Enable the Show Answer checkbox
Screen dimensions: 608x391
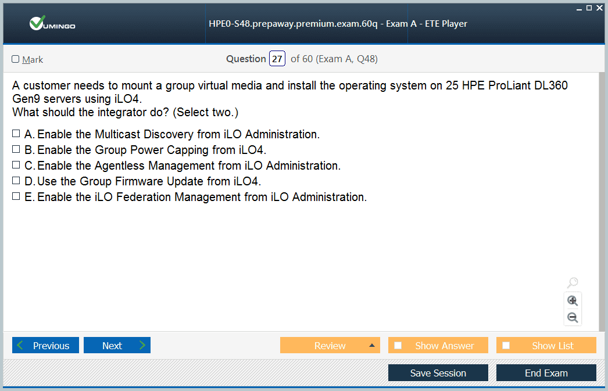coord(398,346)
